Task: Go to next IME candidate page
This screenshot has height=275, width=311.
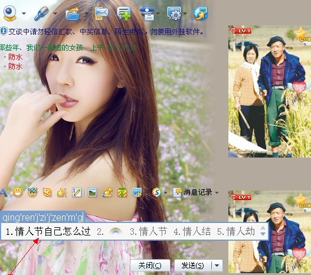Action: (x=263, y=234)
